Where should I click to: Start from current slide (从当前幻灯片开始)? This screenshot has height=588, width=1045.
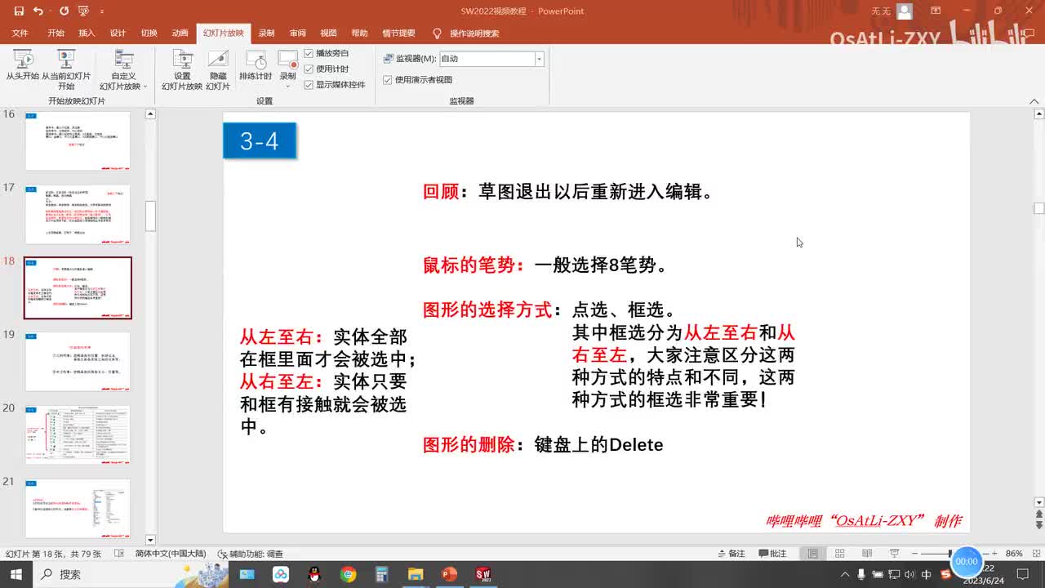pyautogui.click(x=66, y=70)
